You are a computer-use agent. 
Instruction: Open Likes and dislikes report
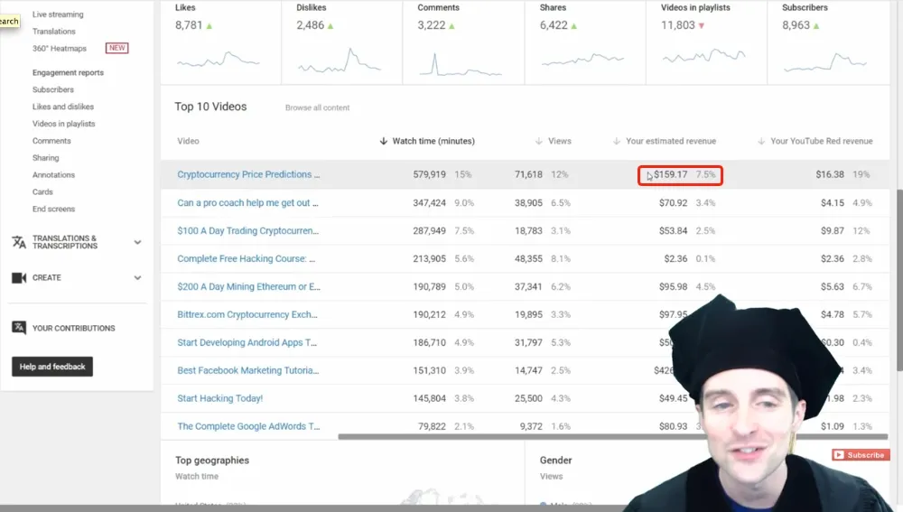point(63,107)
